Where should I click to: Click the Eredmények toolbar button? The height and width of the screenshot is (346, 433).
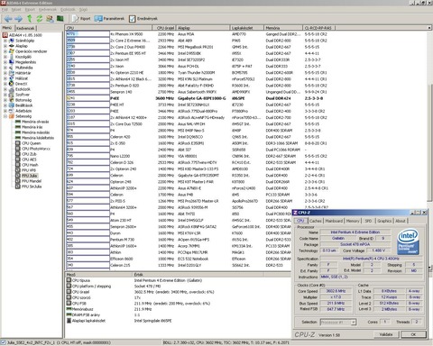click(x=143, y=19)
